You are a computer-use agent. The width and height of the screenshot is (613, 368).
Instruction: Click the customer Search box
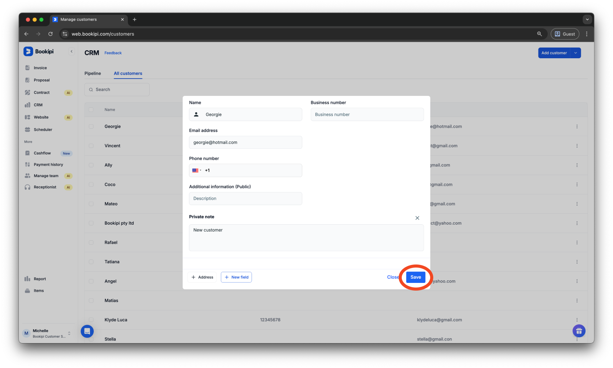117,90
